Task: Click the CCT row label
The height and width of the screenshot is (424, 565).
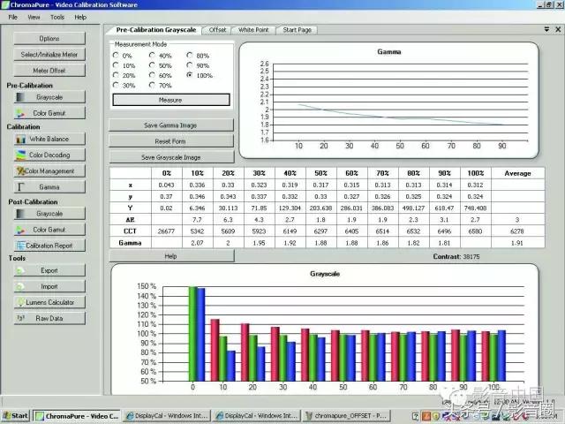Action: (130, 231)
